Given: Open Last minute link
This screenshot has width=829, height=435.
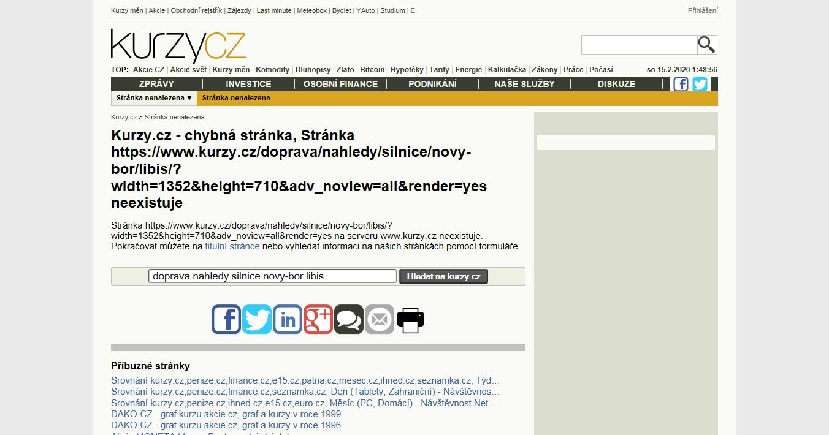Looking at the screenshot, I should [274, 10].
